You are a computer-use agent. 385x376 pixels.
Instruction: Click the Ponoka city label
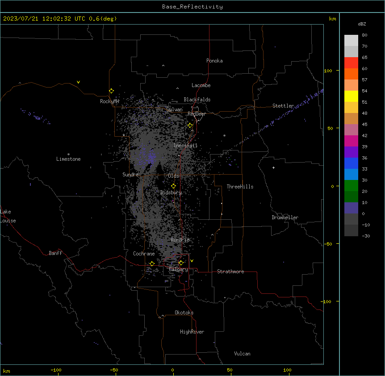[214, 61]
